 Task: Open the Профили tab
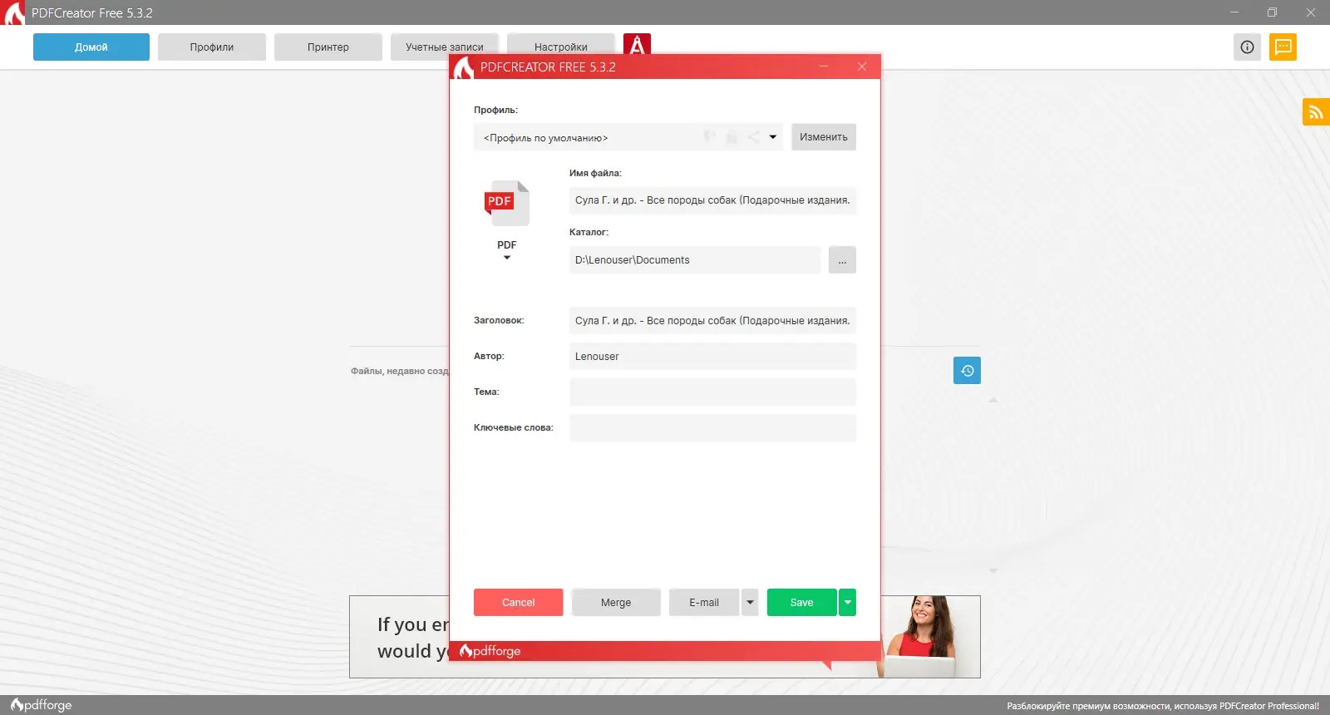tap(212, 47)
